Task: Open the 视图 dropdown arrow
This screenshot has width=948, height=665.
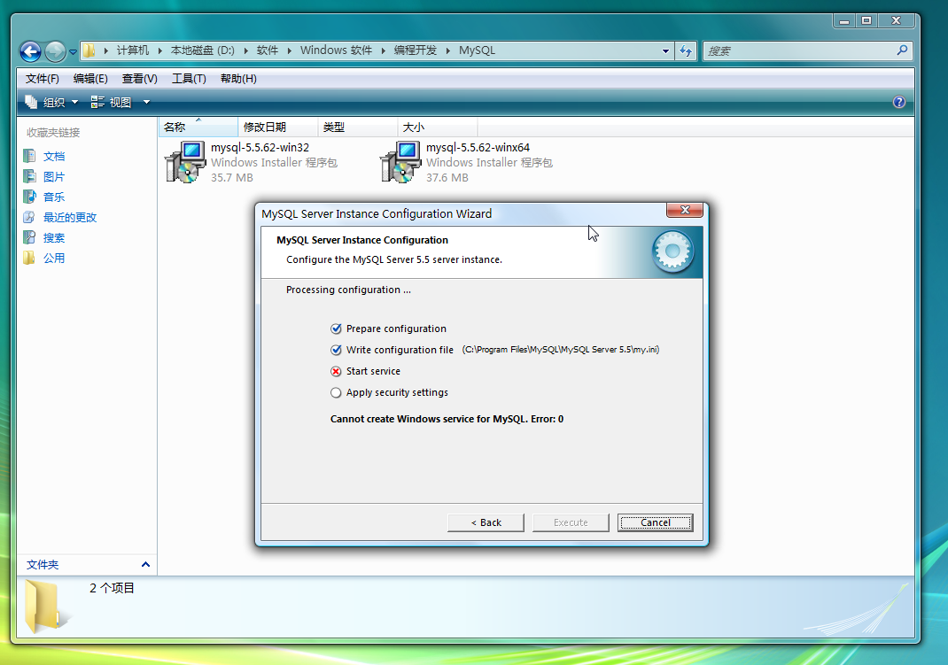Action: click(x=146, y=103)
